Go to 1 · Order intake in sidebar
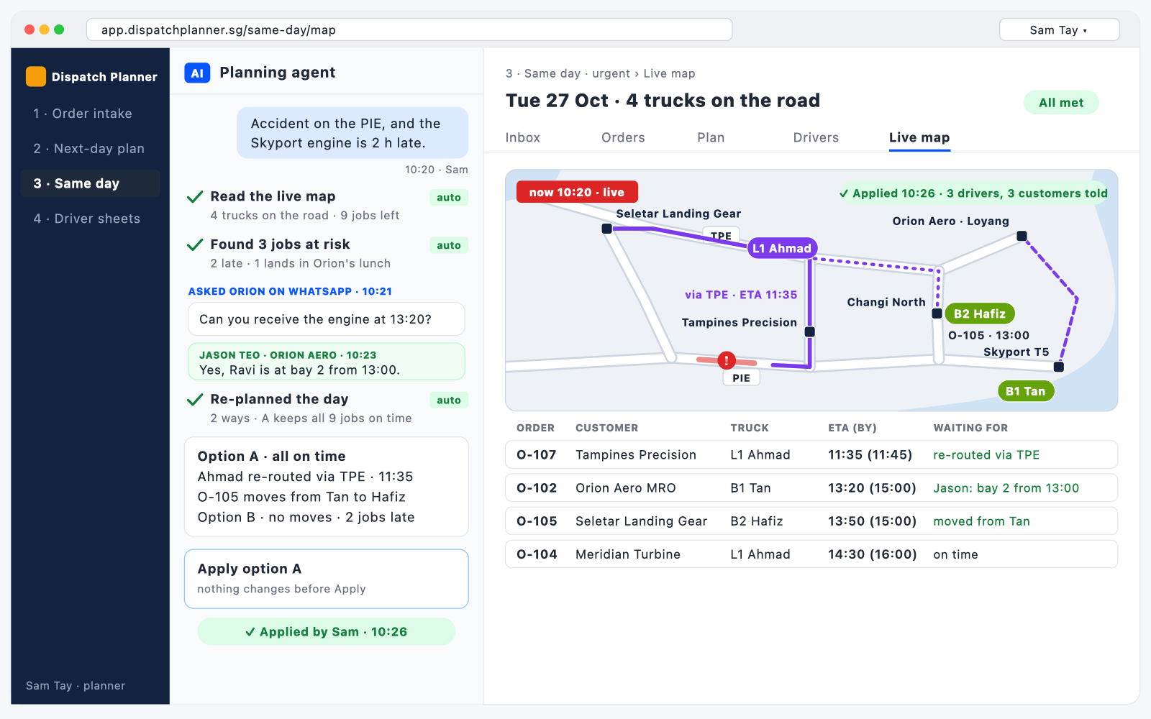This screenshot has height=719, width=1151. (90, 114)
